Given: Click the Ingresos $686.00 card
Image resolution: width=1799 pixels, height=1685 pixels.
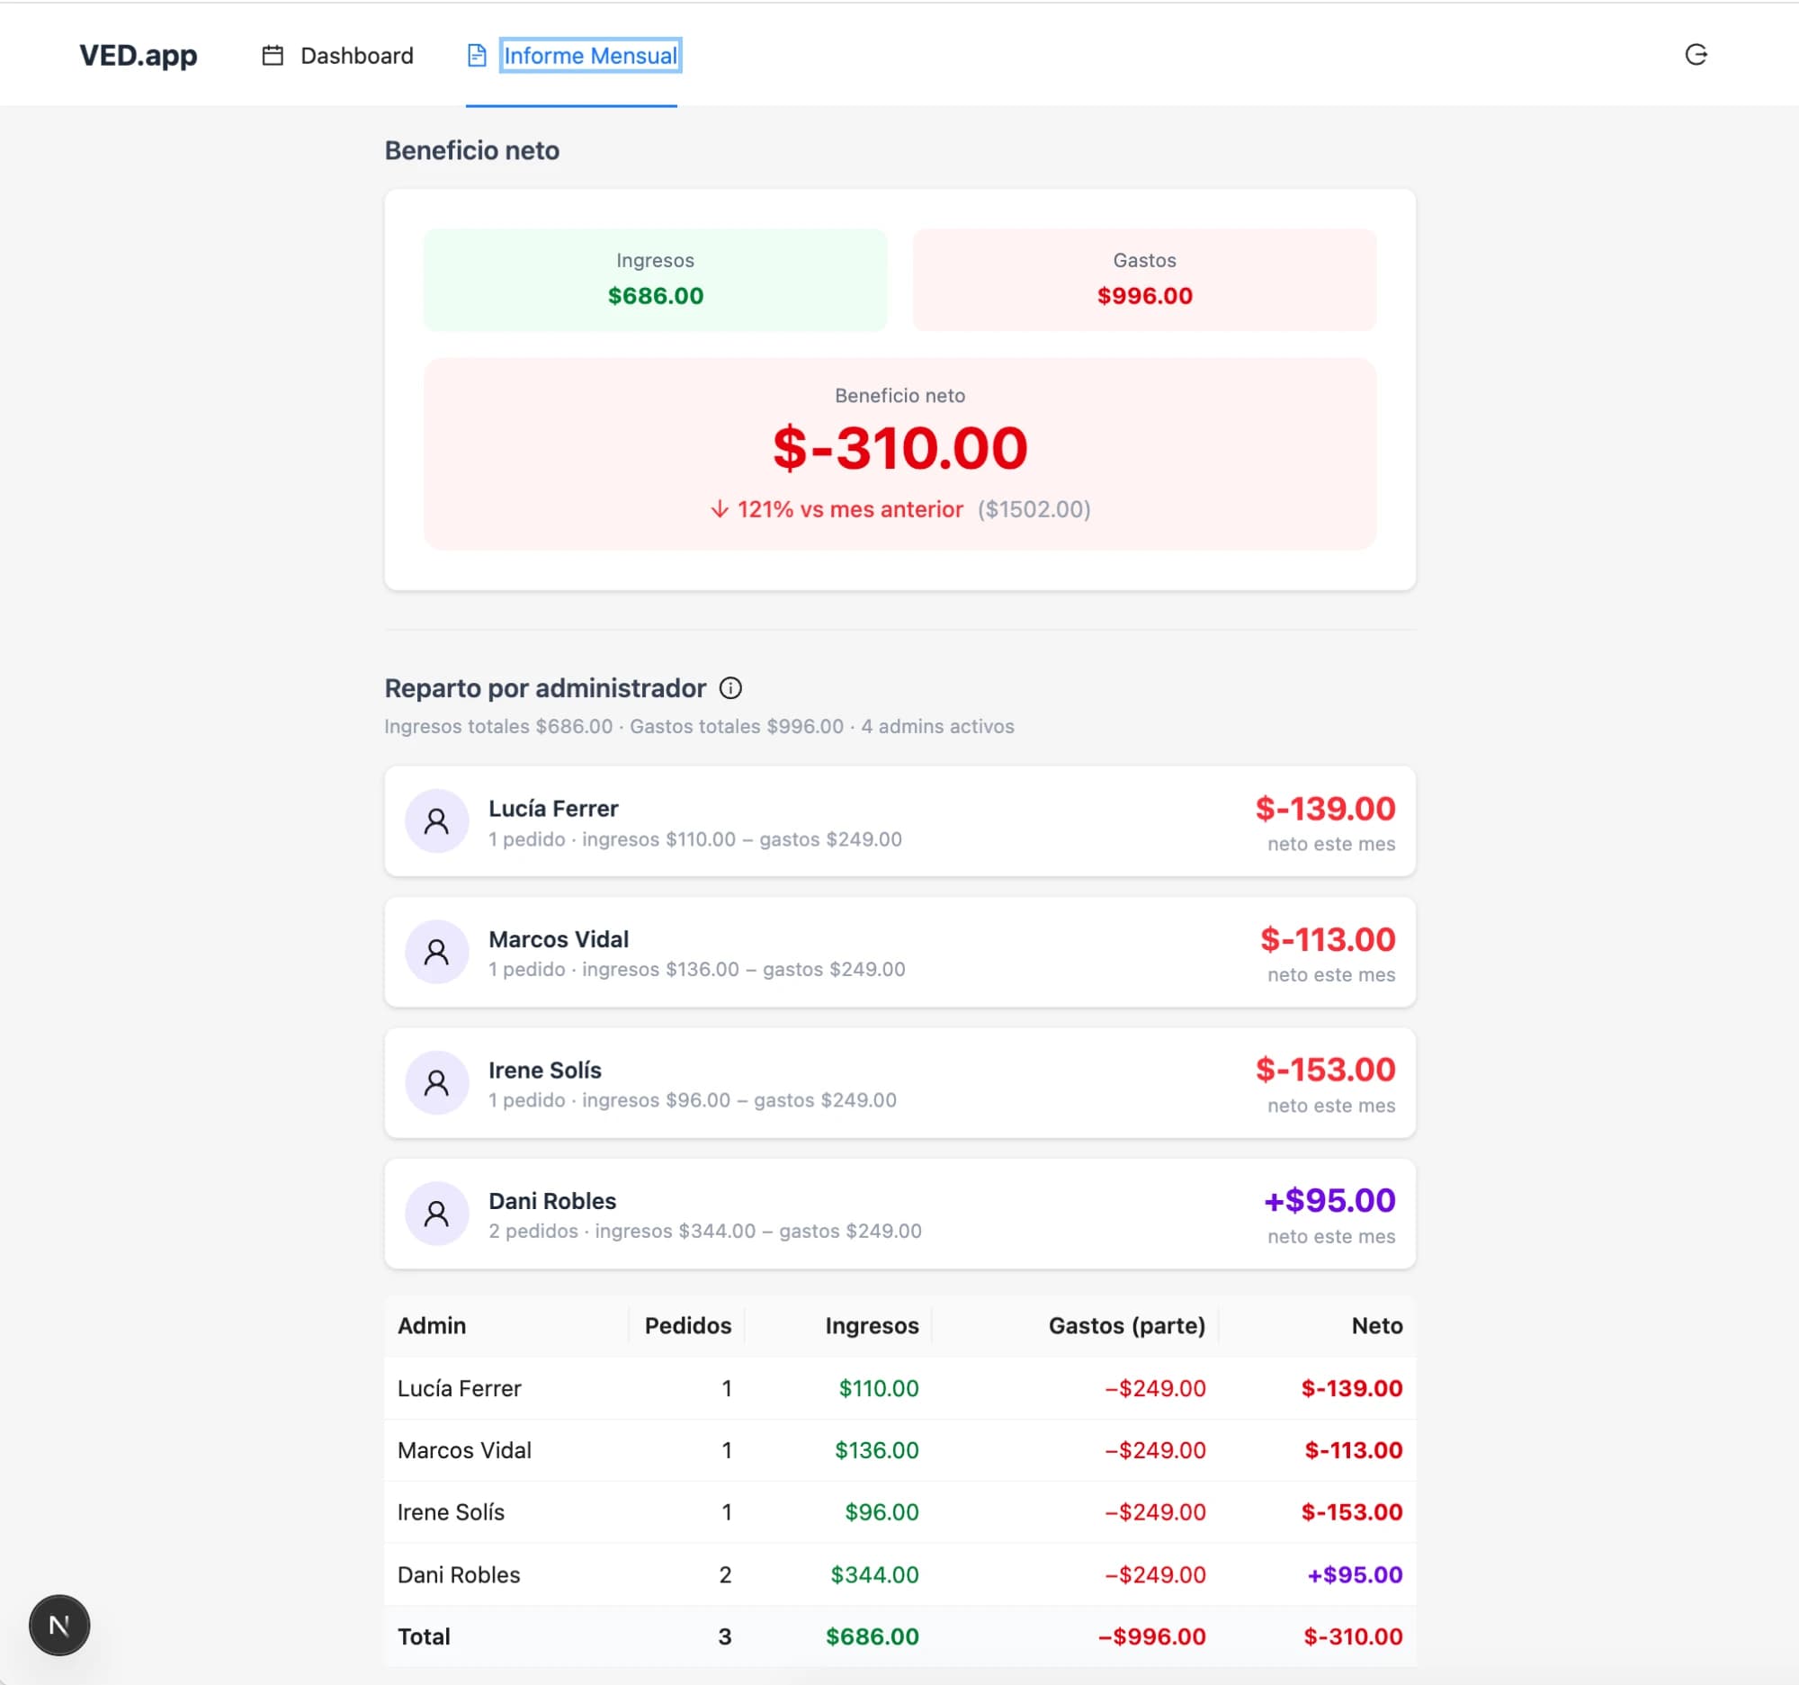Looking at the screenshot, I should click(x=655, y=280).
